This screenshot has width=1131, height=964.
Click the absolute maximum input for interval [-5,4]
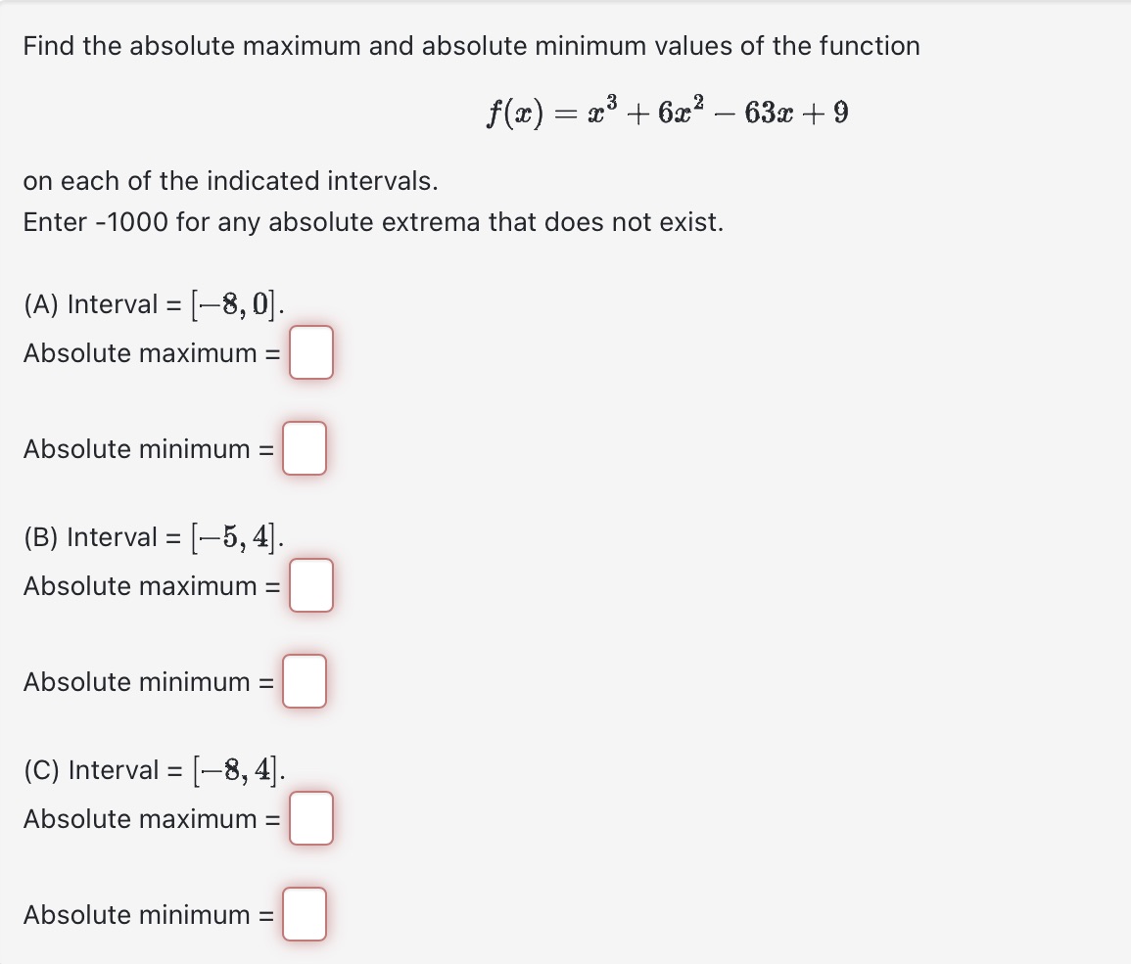click(x=311, y=585)
